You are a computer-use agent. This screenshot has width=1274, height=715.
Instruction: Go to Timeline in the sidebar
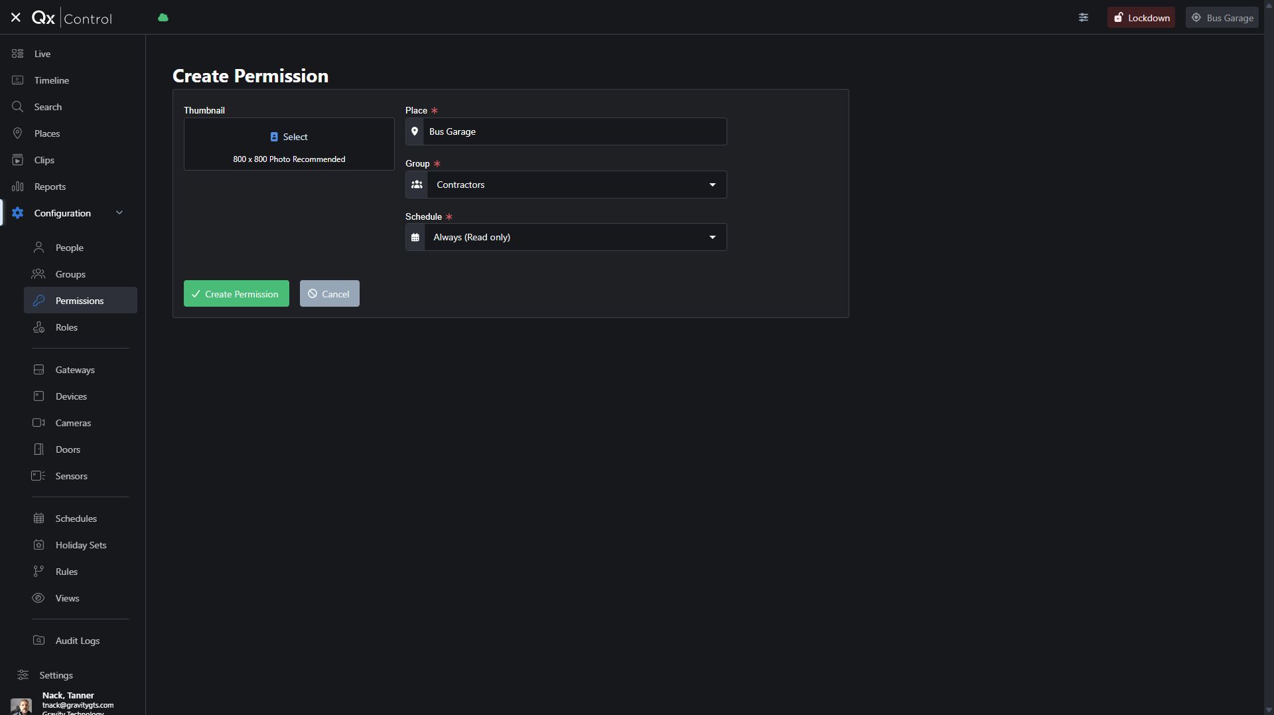(52, 80)
